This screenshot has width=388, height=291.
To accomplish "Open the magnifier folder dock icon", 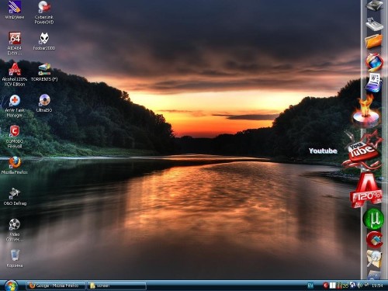I will [x=374, y=258].
